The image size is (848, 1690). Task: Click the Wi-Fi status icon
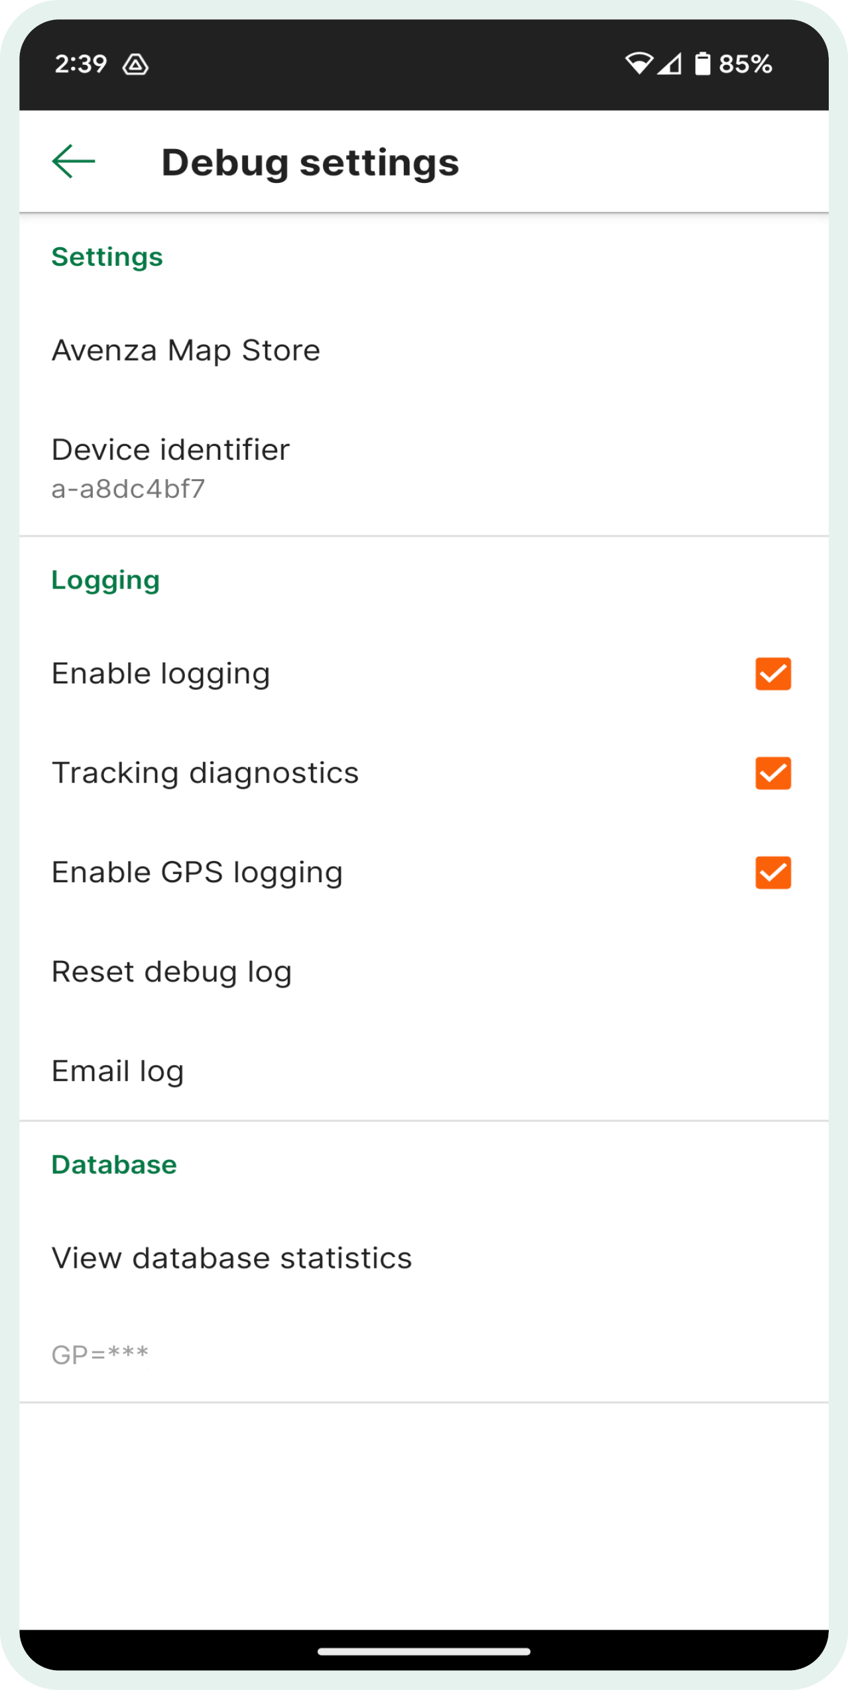[639, 64]
